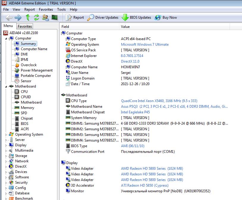Open the View menu

17,9
